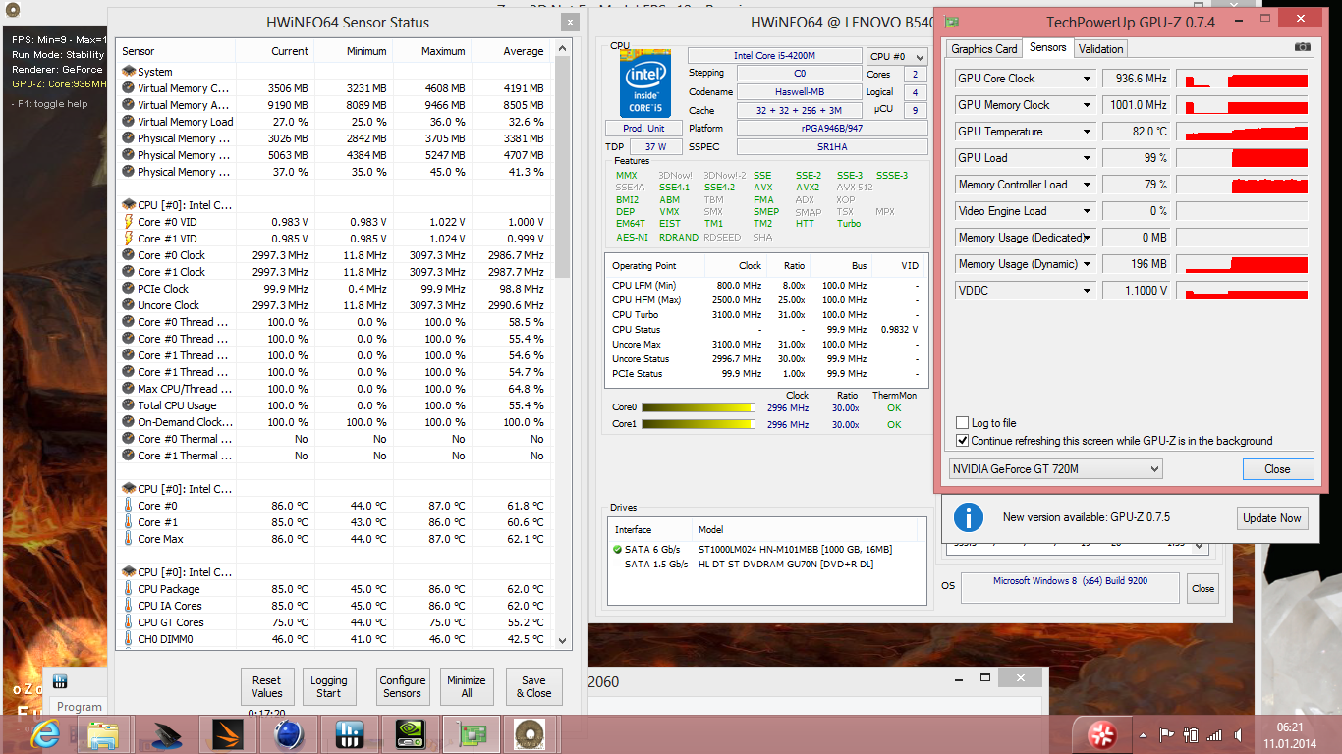The height and width of the screenshot is (754, 1342).
Task: Switch to the Validation tab
Action: point(1100,48)
